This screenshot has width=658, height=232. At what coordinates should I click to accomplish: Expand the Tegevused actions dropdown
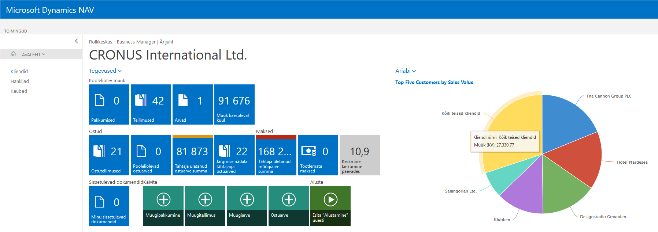point(106,71)
